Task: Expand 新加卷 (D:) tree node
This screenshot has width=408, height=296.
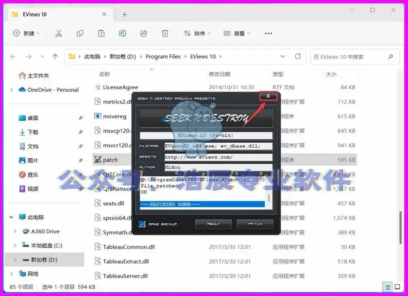Action: point(15,260)
